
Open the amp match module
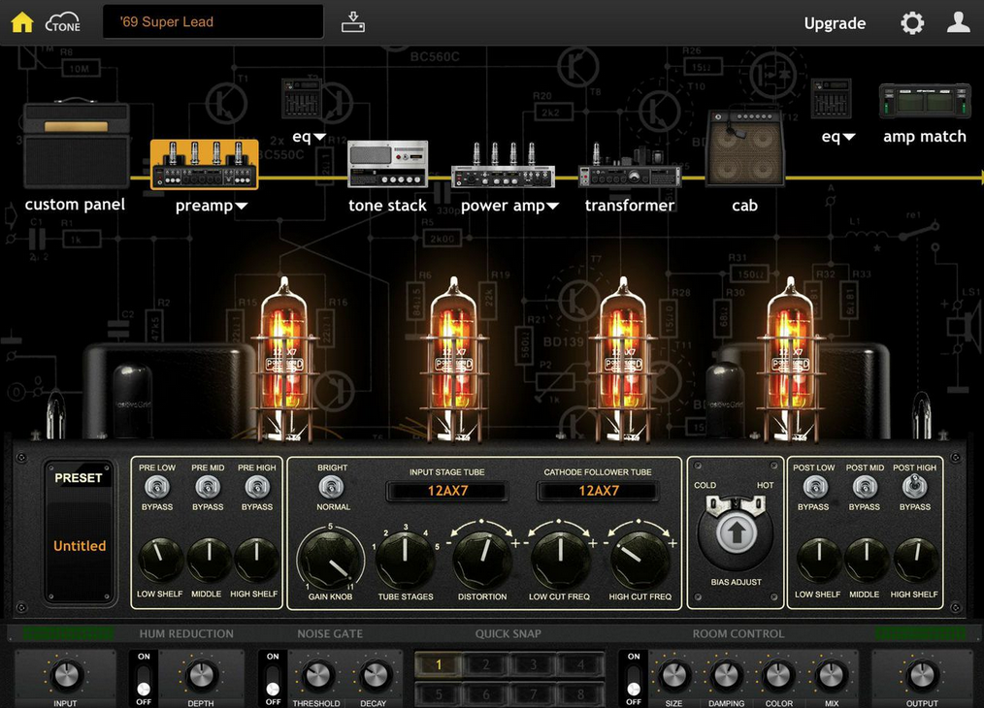(925, 102)
